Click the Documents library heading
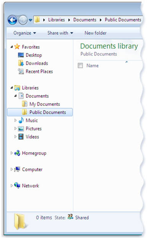 [x=109, y=46]
